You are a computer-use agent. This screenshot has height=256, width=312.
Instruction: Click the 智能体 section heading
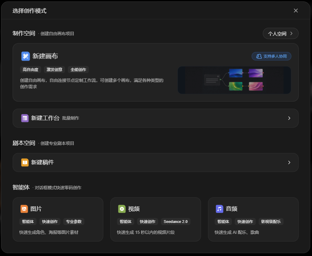click(21, 187)
